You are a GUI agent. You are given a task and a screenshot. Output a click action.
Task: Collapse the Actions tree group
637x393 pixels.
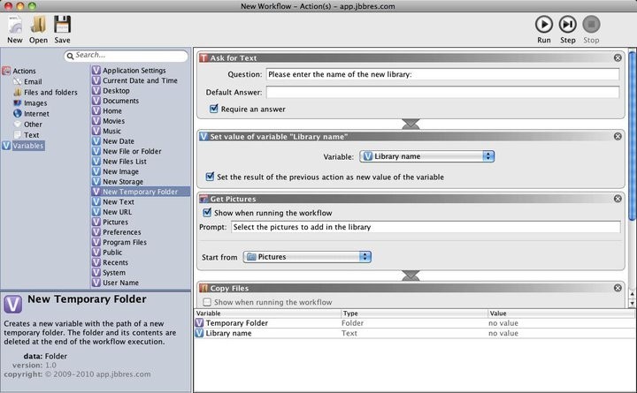tap(6, 71)
